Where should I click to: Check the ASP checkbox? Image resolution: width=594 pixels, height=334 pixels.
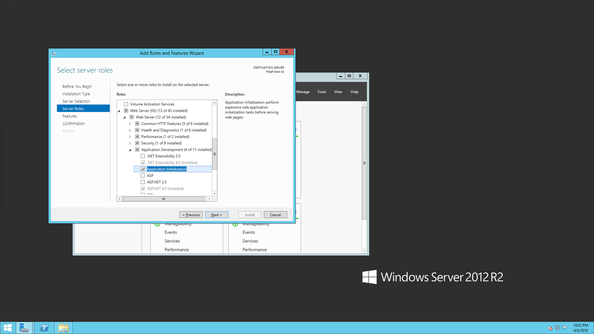pyautogui.click(x=143, y=176)
